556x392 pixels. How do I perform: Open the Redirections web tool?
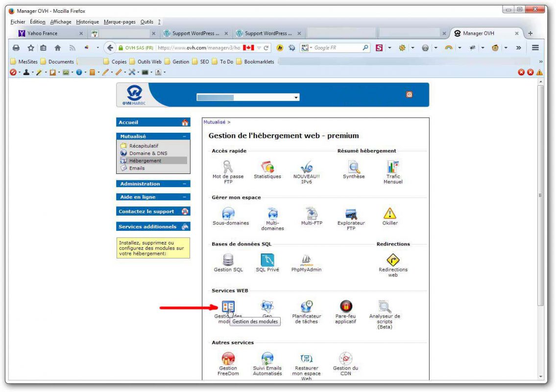pos(393,260)
